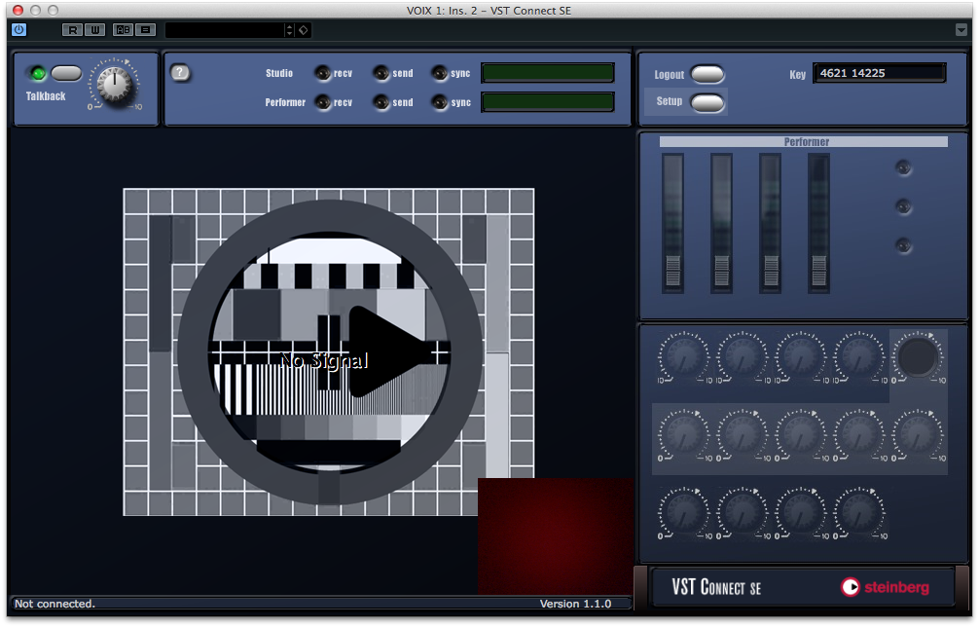Toggle bottom round button in Performer panel
This screenshot has width=979, height=627.
point(903,245)
